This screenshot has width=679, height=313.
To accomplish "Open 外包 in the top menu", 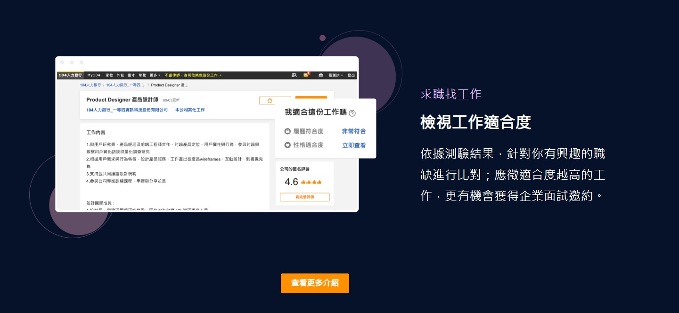I will (x=120, y=75).
